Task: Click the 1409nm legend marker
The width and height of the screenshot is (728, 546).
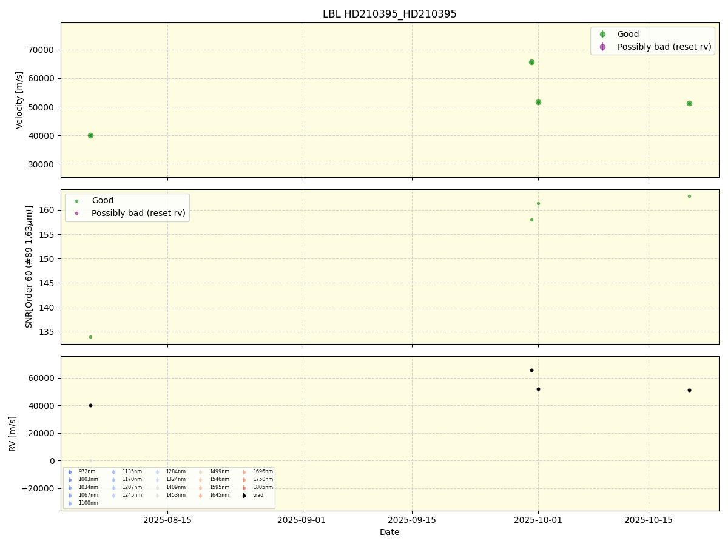Action: point(157,488)
